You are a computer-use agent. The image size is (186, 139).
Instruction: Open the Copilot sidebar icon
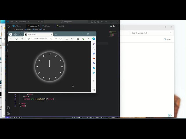tap(94, 39)
